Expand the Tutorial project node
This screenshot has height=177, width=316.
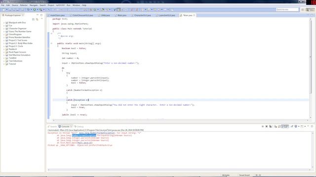coord(4,64)
